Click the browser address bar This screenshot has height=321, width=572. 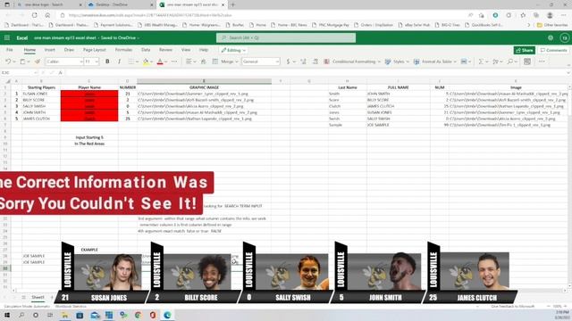point(263,15)
